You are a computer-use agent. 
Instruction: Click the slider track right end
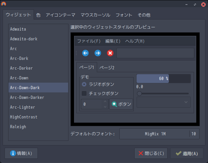click(x=187, y=93)
